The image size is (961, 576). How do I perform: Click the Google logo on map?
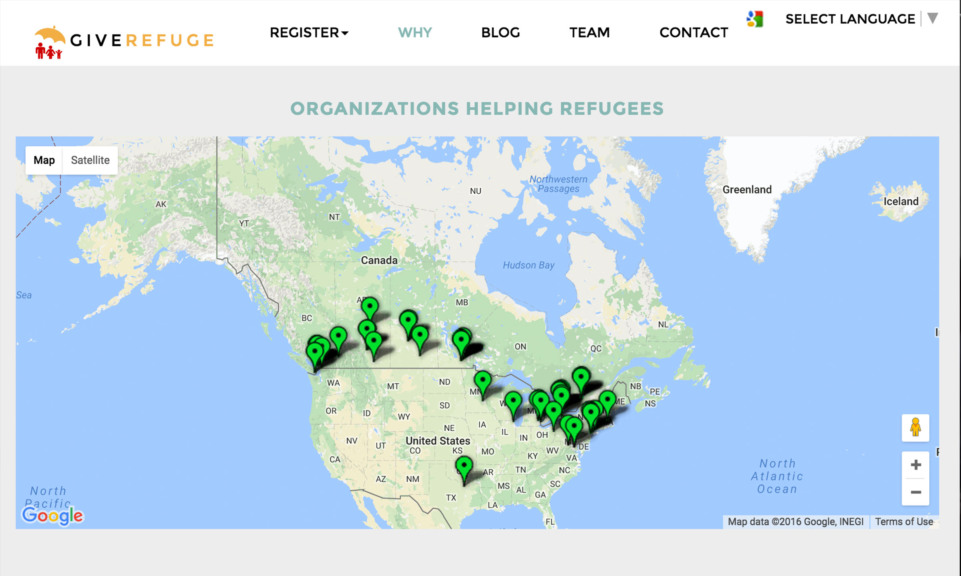point(52,515)
